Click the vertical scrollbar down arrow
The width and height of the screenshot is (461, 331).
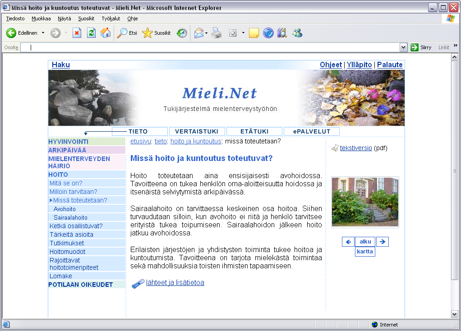[455, 314]
